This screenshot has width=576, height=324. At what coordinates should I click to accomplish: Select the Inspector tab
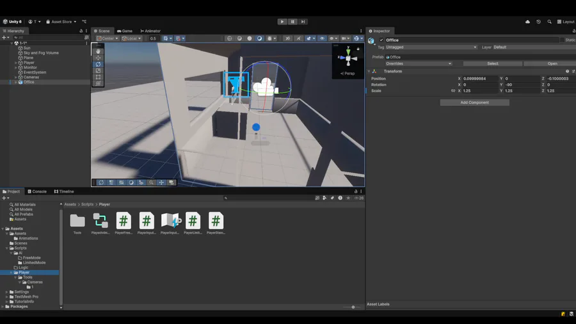point(380,31)
